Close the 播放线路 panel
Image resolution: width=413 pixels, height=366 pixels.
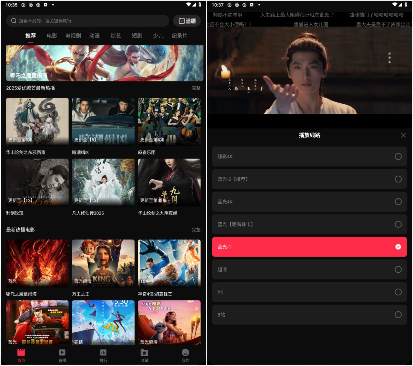tap(403, 135)
